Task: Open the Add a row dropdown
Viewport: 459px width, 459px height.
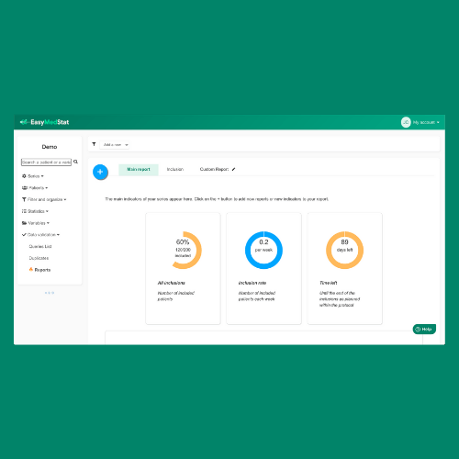Action: pyautogui.click(x=115, y=144)
